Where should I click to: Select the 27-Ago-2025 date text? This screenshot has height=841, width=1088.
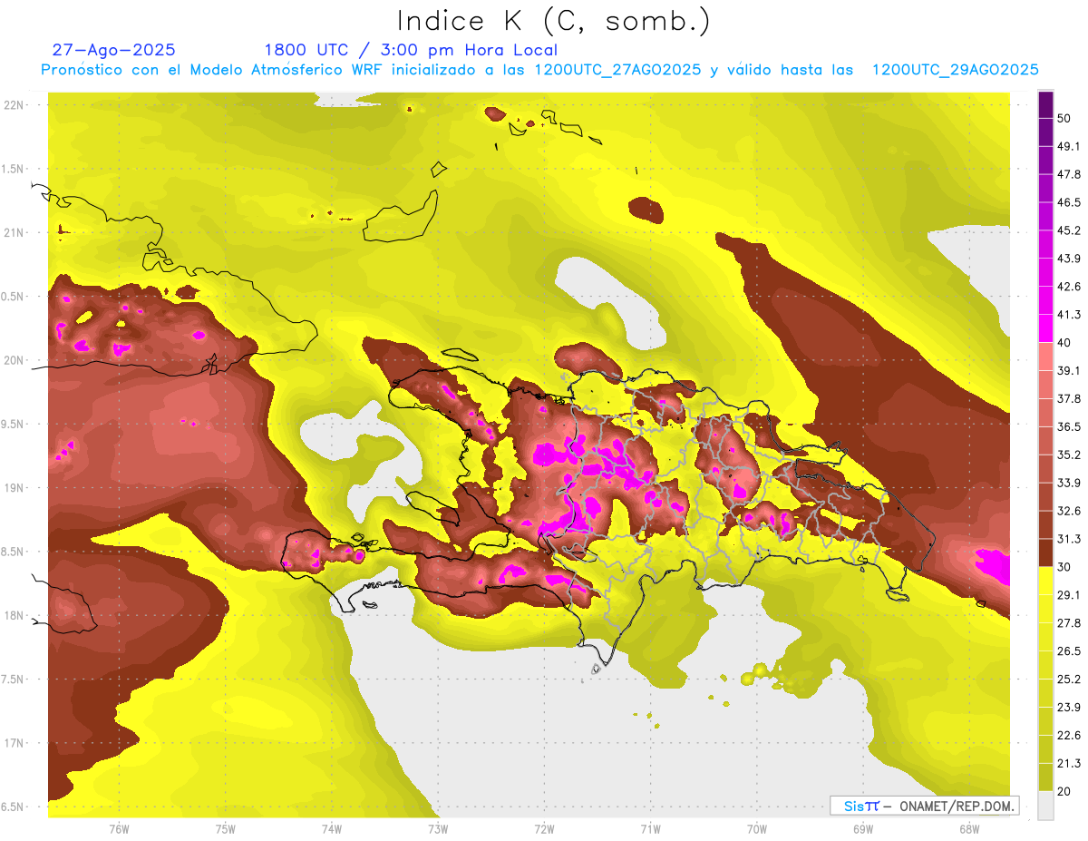point(113,50)
